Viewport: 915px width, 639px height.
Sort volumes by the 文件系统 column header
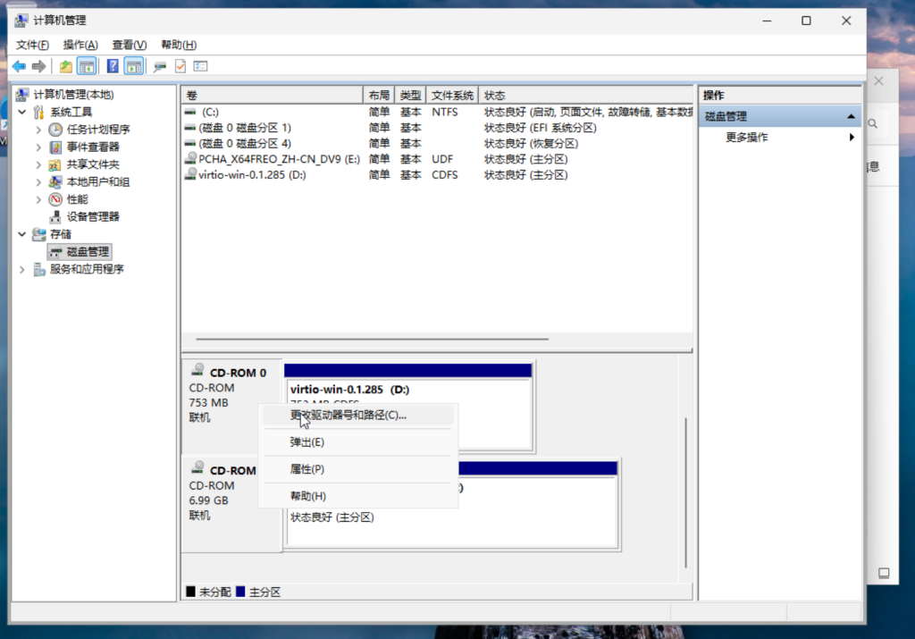452,96
